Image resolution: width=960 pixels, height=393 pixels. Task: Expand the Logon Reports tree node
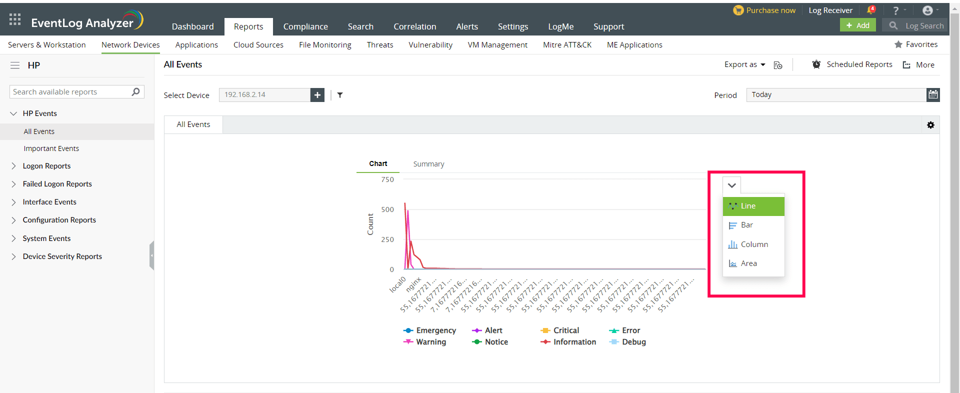click(13, 166)
